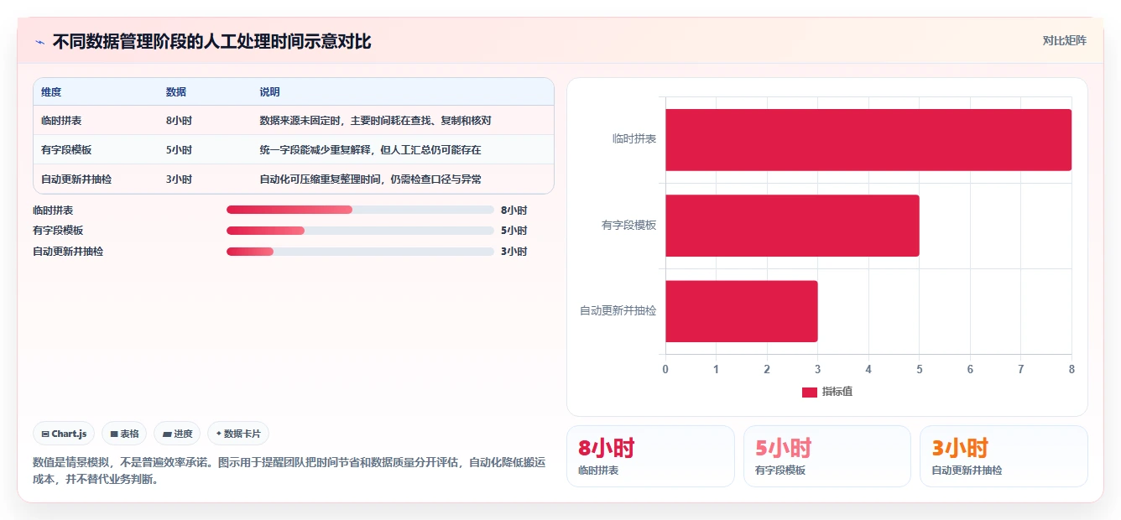Viewport: 1121px width, 520px height.
Task: Open the 3小时 自动更新并抽检 data card
Action: (x=1004, y=456)
